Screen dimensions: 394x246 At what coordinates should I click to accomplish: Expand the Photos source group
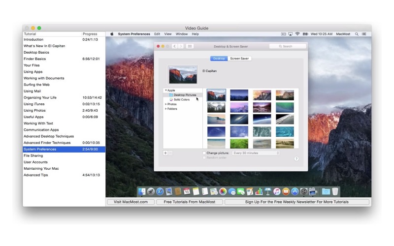166,104
